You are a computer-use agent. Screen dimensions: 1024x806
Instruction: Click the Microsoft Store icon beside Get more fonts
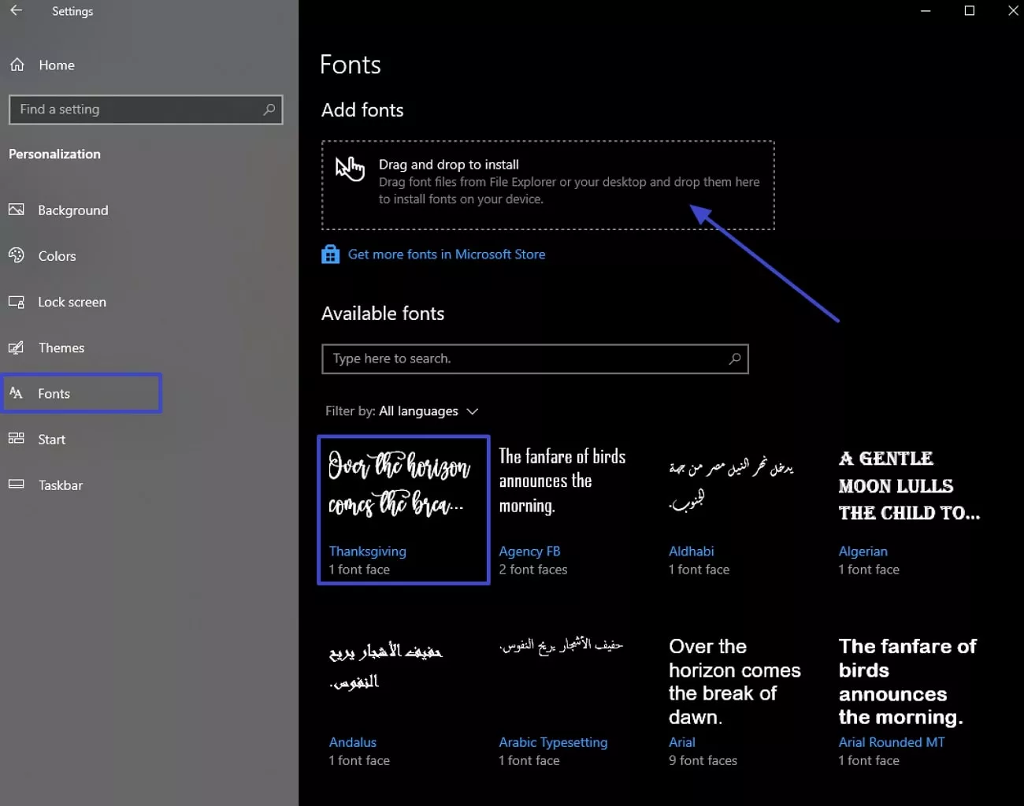point(330,254)
